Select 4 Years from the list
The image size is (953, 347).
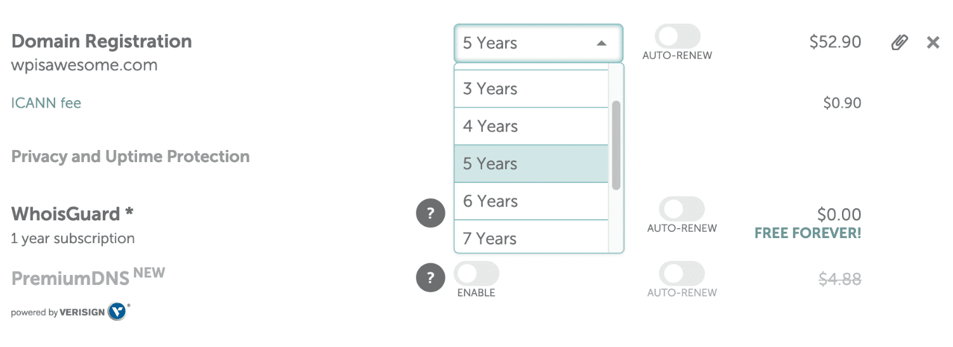click(531, 127)
